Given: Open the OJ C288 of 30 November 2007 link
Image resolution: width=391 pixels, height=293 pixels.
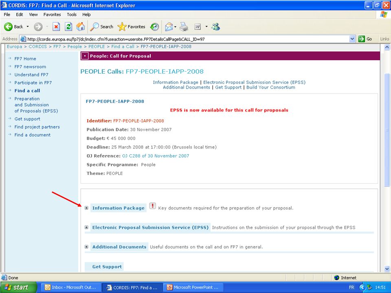Looking at the screenshot, I should (156, 156).
